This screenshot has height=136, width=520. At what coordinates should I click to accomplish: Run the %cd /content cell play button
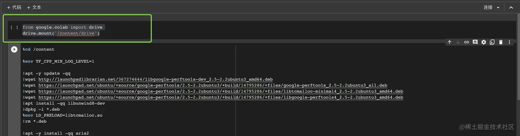coord(14,49)
